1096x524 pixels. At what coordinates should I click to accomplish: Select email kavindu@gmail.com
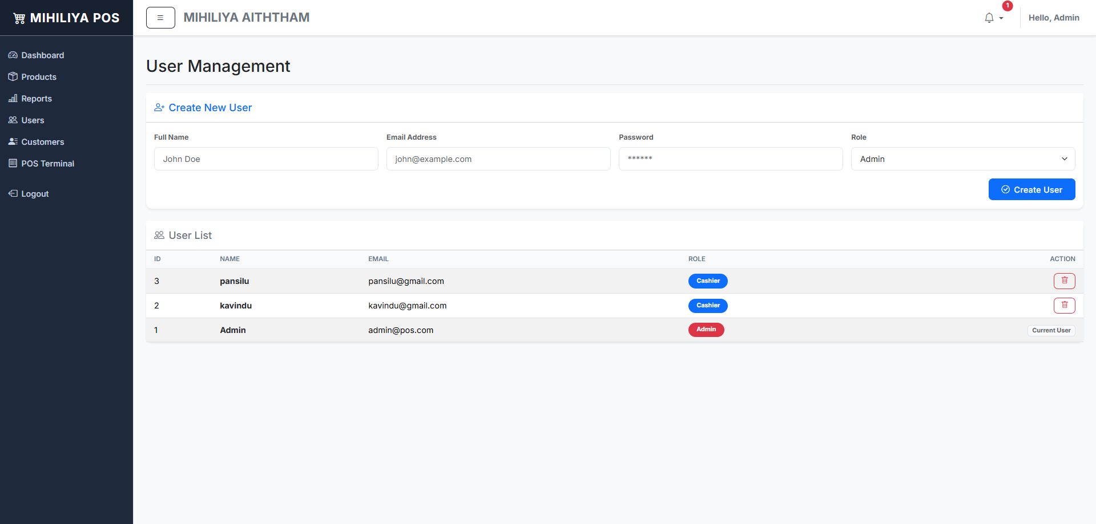(408, 306)
